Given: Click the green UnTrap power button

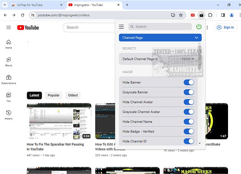Looking at the screenshot, I should tap(199, 27).
